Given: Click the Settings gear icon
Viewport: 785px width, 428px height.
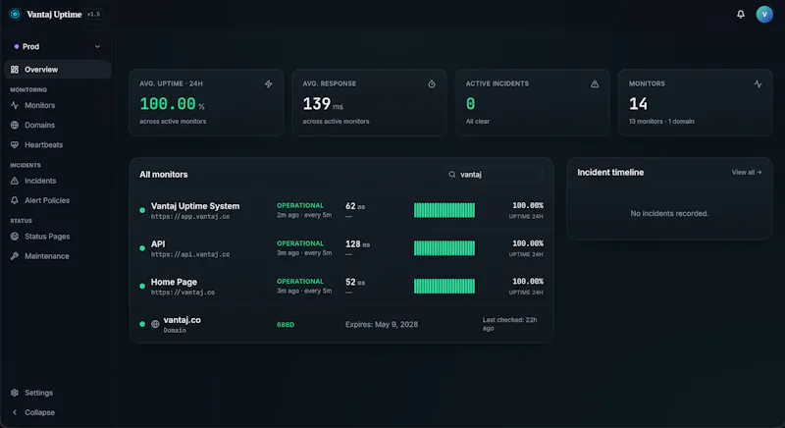Looking at the screenshot, I should coord(15,393).
